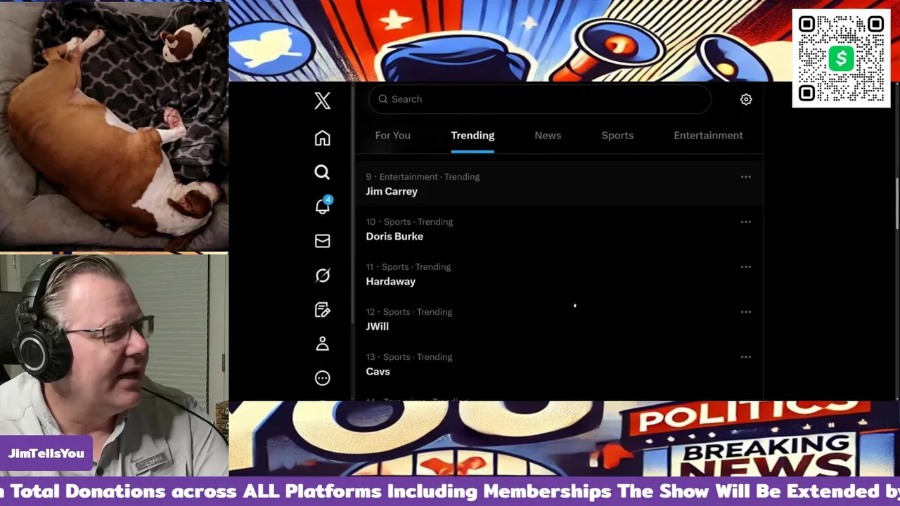Viewport: 900px width, 506px height.
Task: Open the Hardaway trending topic
Action: [390, 281]
